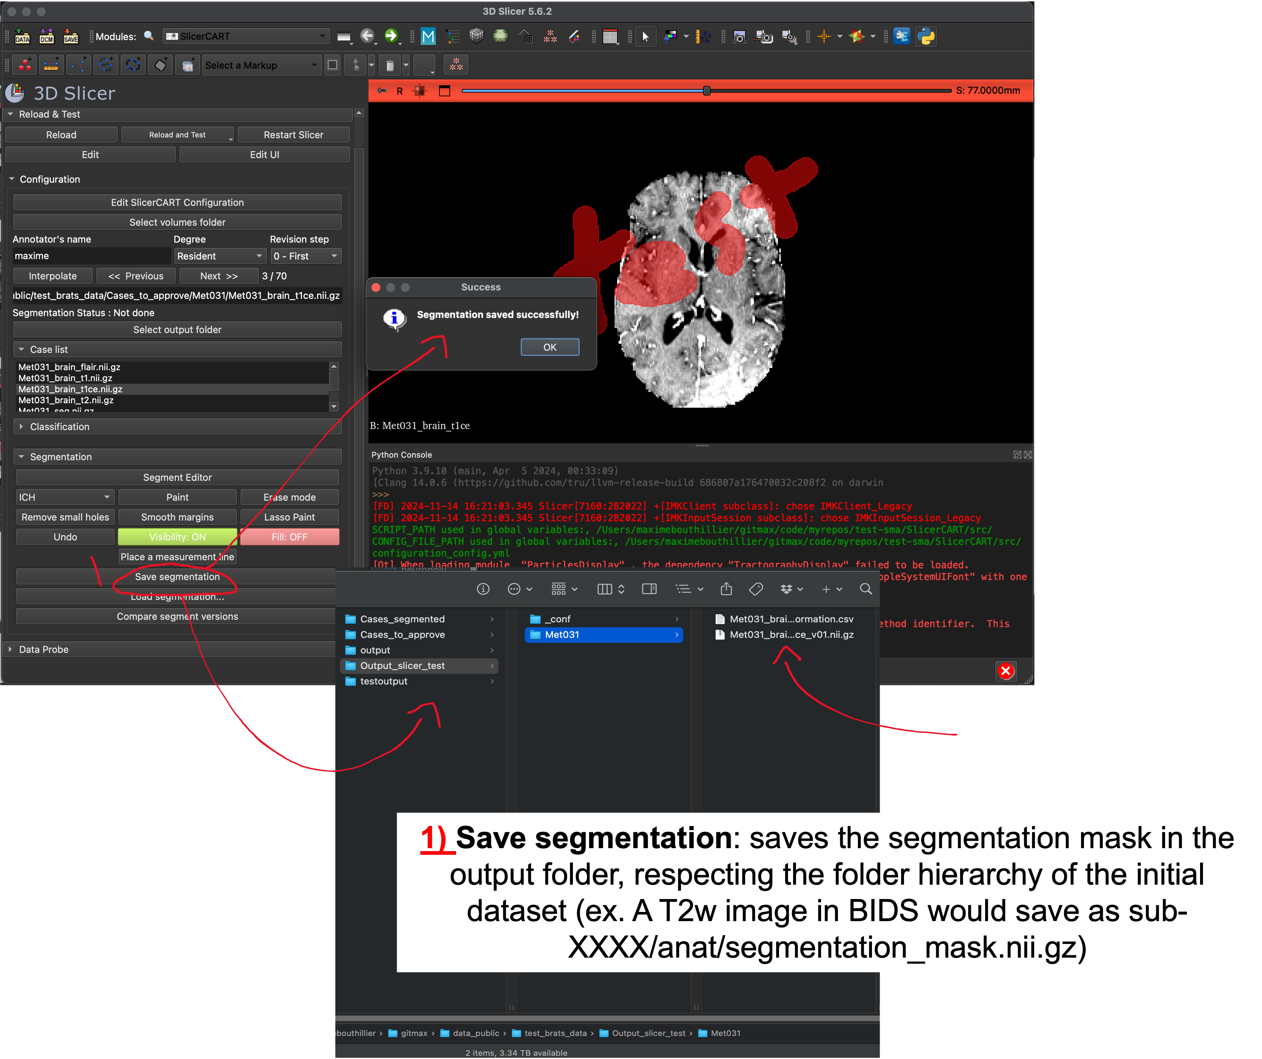1262x1059 pixels.
Task: Open the Degree Resident dropdown
Action: (220, 256)
